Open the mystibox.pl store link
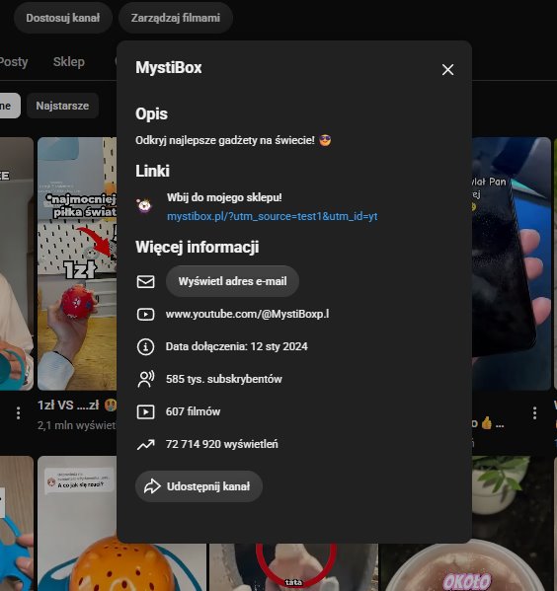This screenshot has height=591, width=557. click(273, 216)
